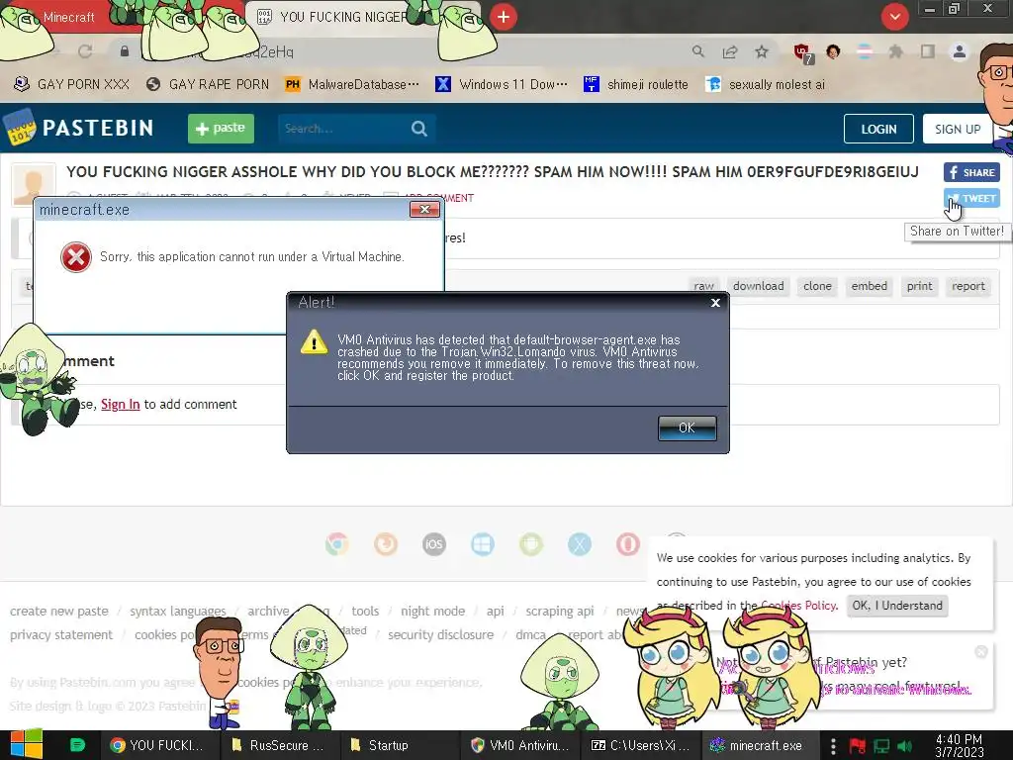Open the green chat app in the taskbar
This screenshot has width=1013, height=760.
click(77, 745)
